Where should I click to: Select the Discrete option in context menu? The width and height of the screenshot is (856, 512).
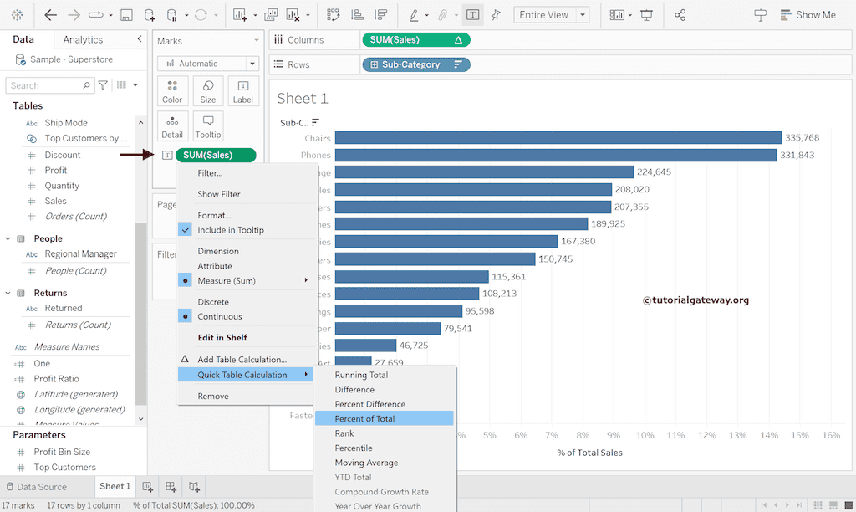tap(213, 302)
